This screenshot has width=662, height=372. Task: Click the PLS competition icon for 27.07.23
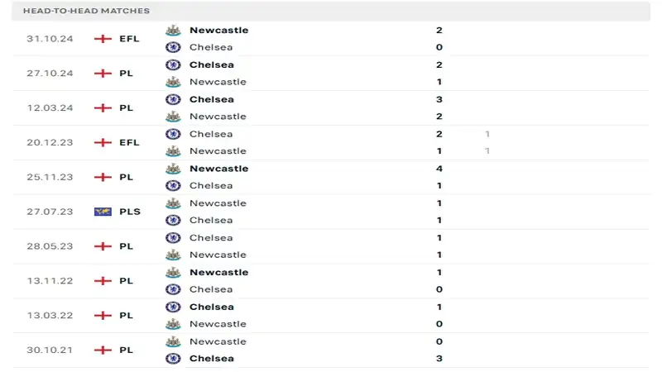pyautogui.click(x=103, y=212)
